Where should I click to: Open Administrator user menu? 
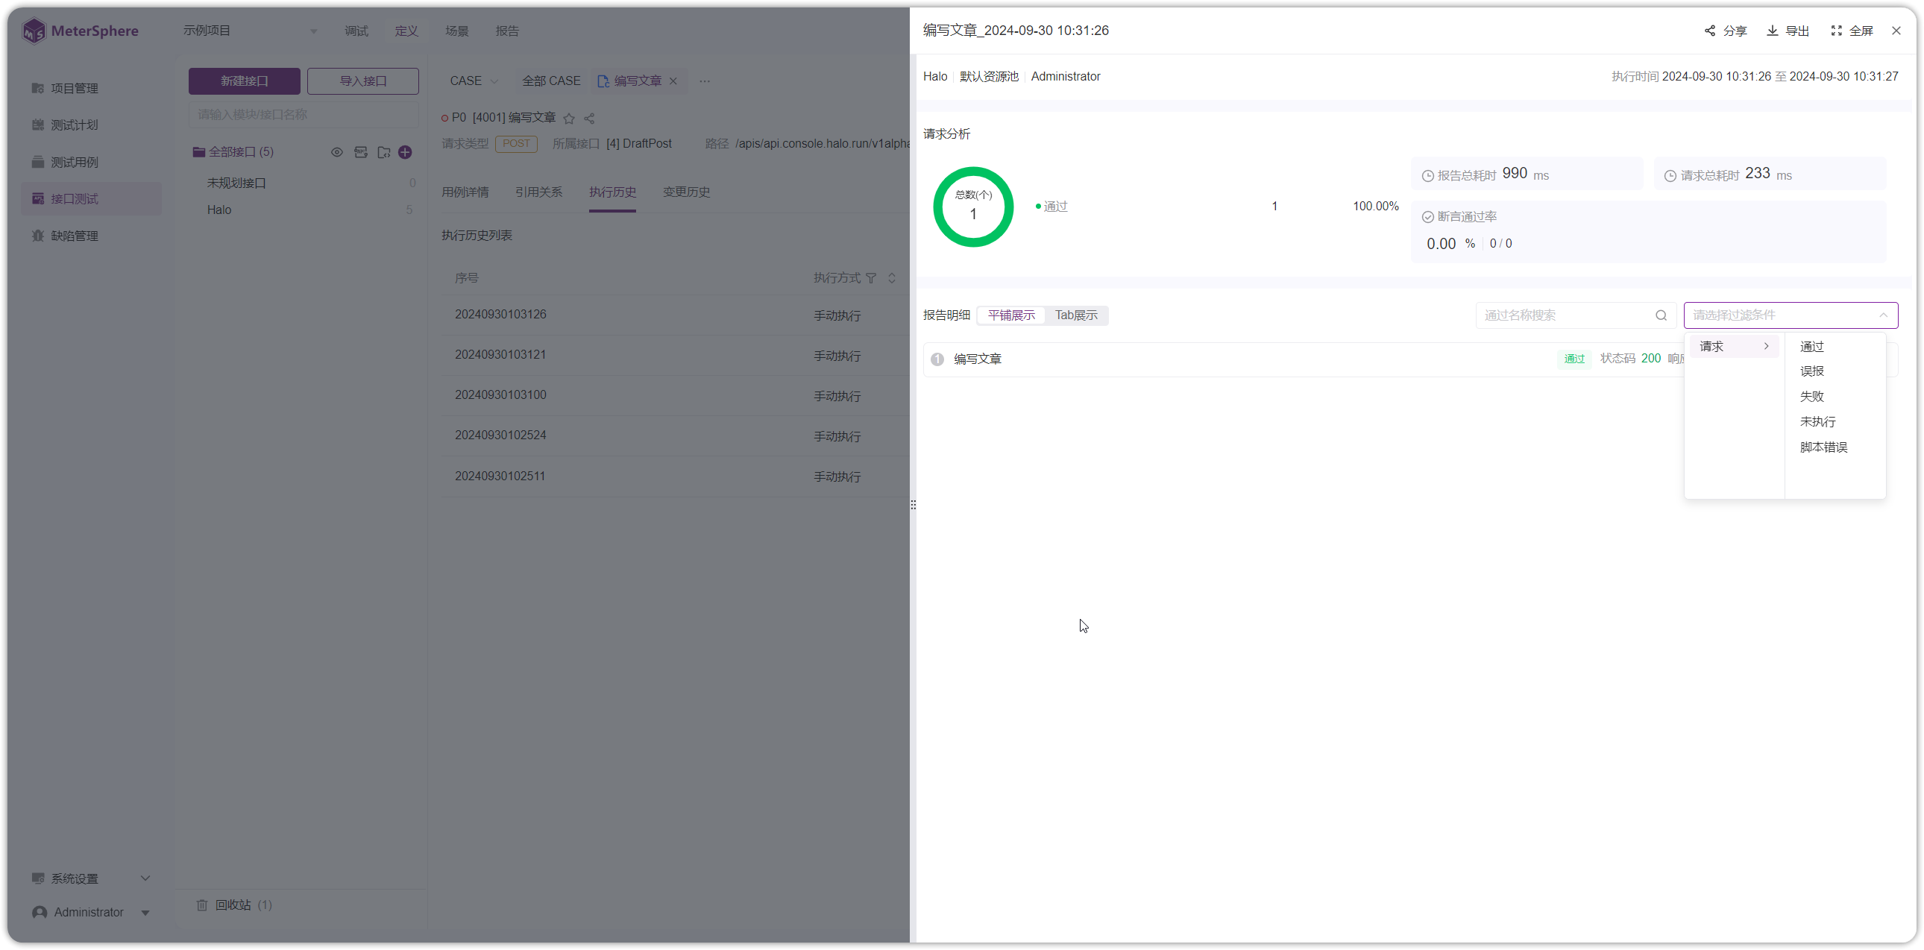pos(91,913)
